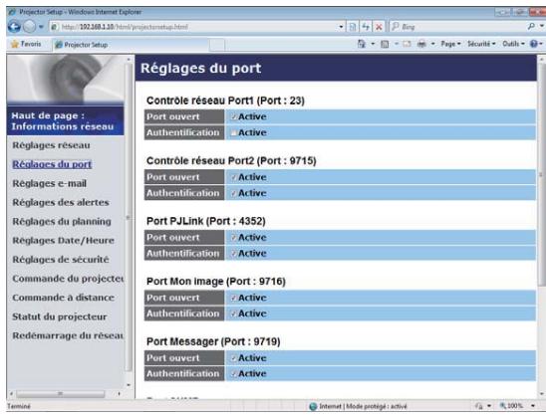Image resolution: width=546 pixels, height=416 pixels.
Task: Toggle PJLink Port ouvert checkbox
Action: click(234, 238)
